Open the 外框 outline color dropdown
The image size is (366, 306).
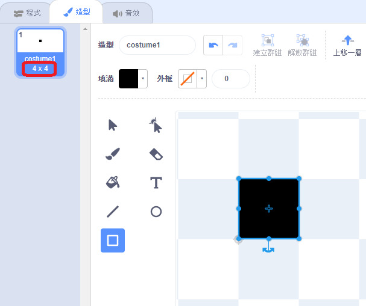pyautogui.click(x=202, y=79)
